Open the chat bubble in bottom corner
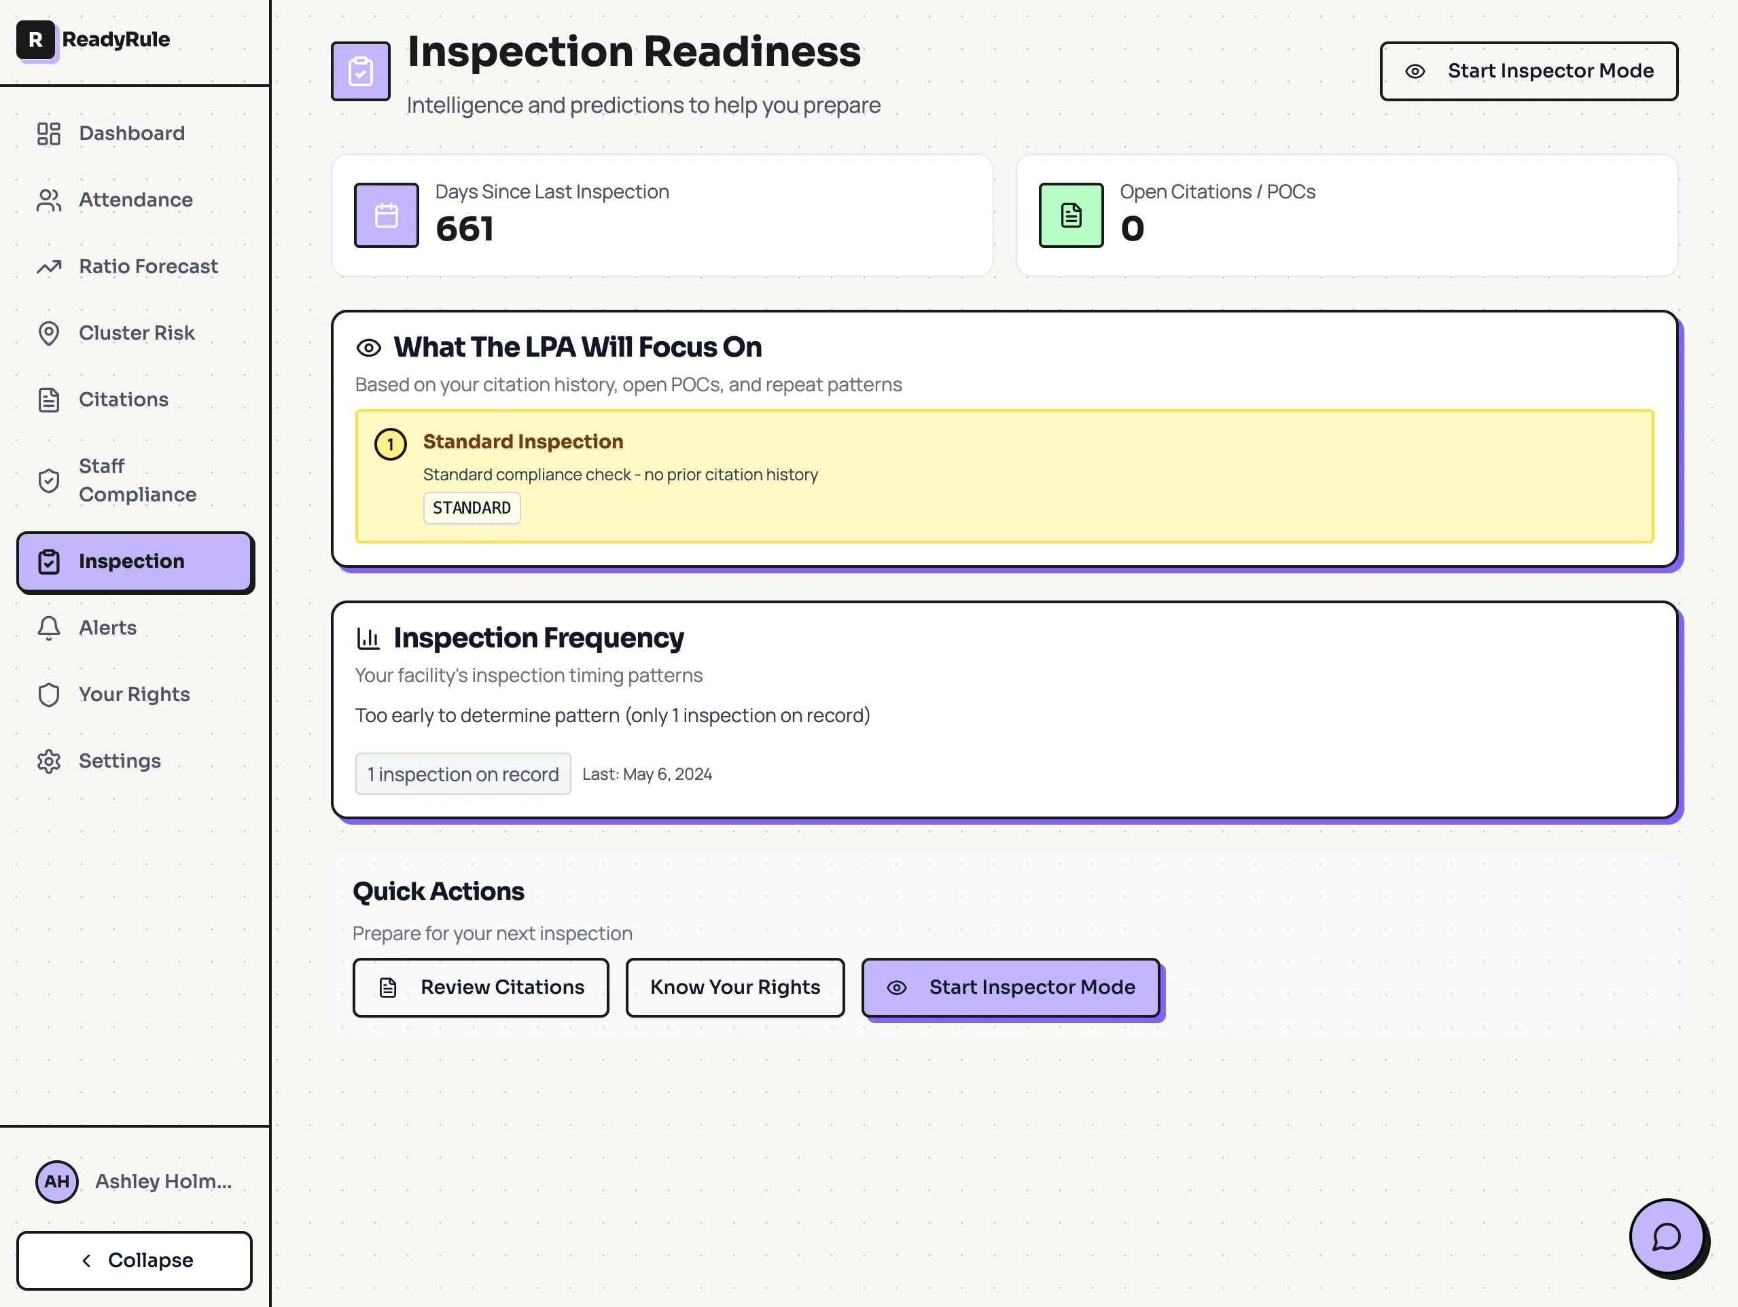The height and width of the screenshot is (1307, 1738). [x=1667, y=1237]
